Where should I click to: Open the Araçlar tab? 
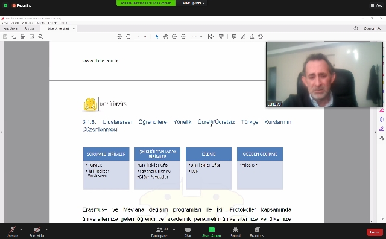[29, 28]
